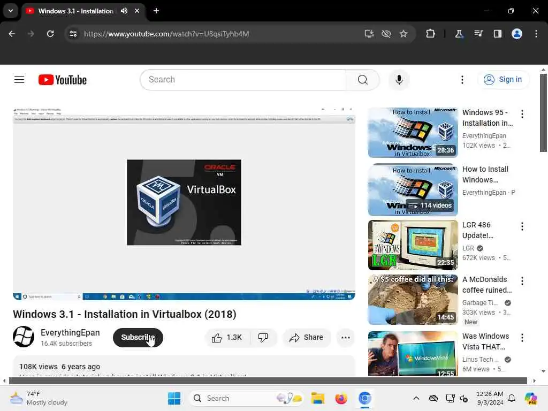Go to the YouTube home logo
This screenshot has width=548, height=411.
[x=63, y=80]
